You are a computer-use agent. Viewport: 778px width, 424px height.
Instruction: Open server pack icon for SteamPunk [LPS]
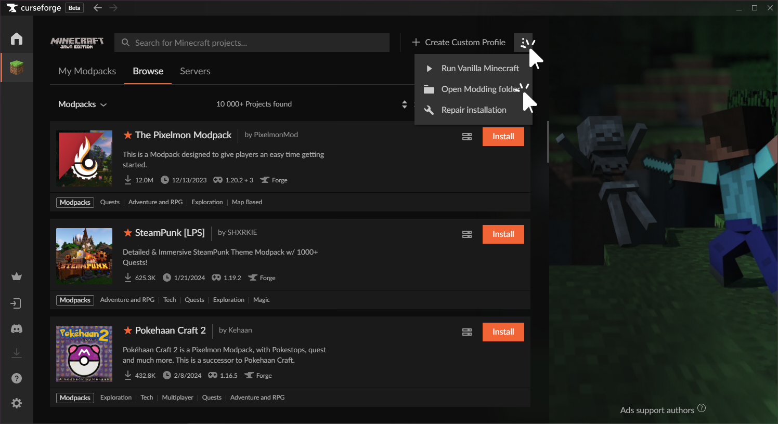[467, 234]
